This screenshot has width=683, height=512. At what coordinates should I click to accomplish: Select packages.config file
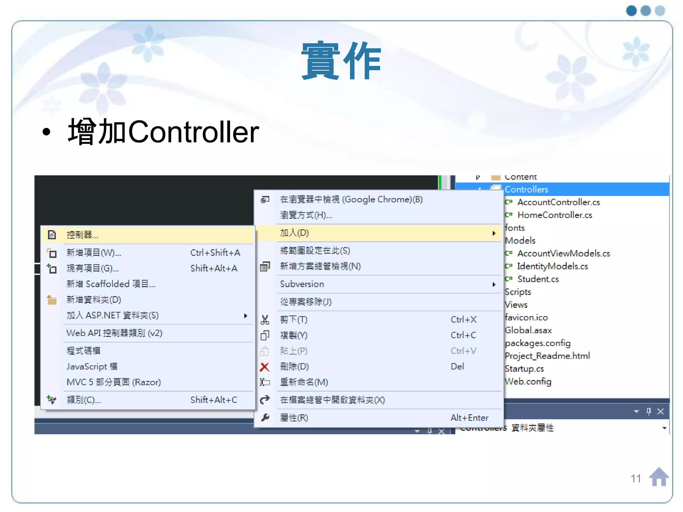[538, 343]
